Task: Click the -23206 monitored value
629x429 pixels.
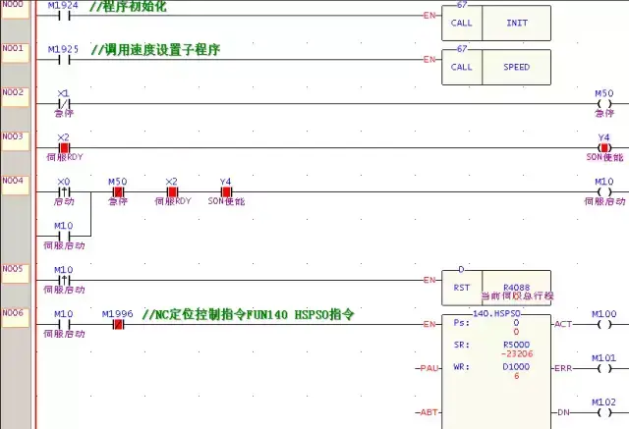Action: coord(517,354)
